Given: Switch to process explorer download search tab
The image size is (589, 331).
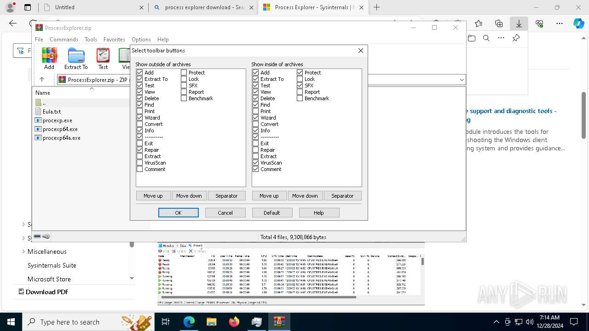Looking at the screenshot, I should tap(203, 7).
